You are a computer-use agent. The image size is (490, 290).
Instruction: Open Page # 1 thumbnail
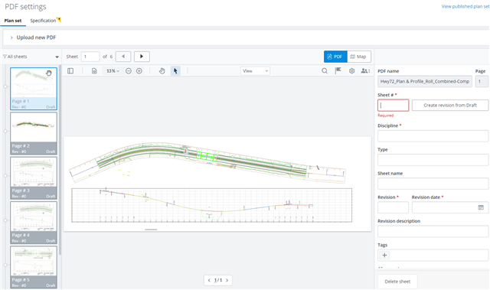[x=34, y=89]
